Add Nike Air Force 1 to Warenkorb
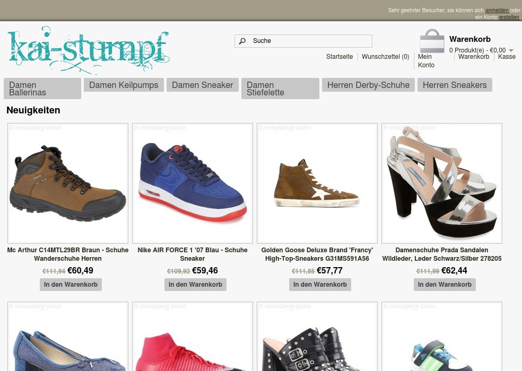 [x=195, y=285]
